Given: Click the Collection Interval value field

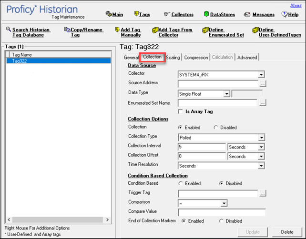Looking at the screenshot, I should click(x=202, y=147).
